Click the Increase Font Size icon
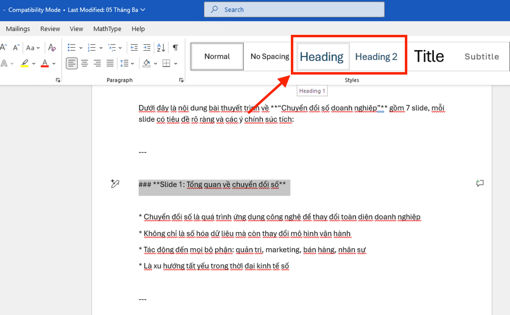This screenshot has width=510, height=315. pos(3,48)
